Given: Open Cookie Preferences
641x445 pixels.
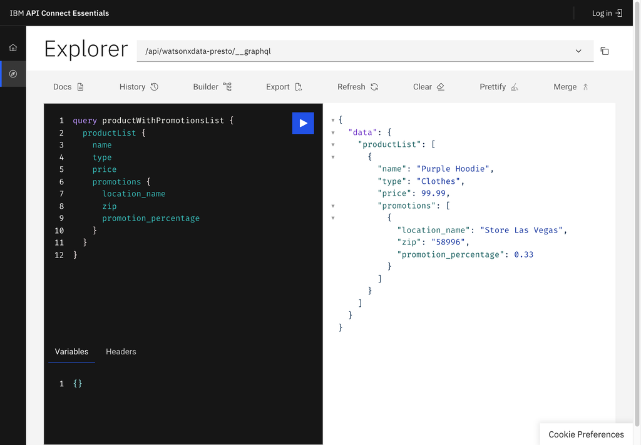Looking at the screenshot, I should click(x=586, y=434).
